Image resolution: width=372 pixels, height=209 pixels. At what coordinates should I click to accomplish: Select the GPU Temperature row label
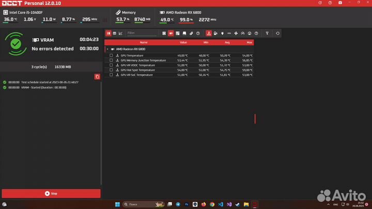coord(132,55)
